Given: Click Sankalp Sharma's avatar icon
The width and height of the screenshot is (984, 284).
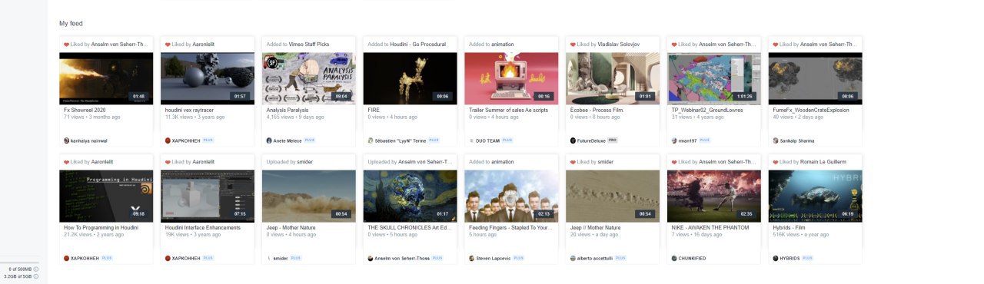Looking at the screenshot, I should [776, 140].
